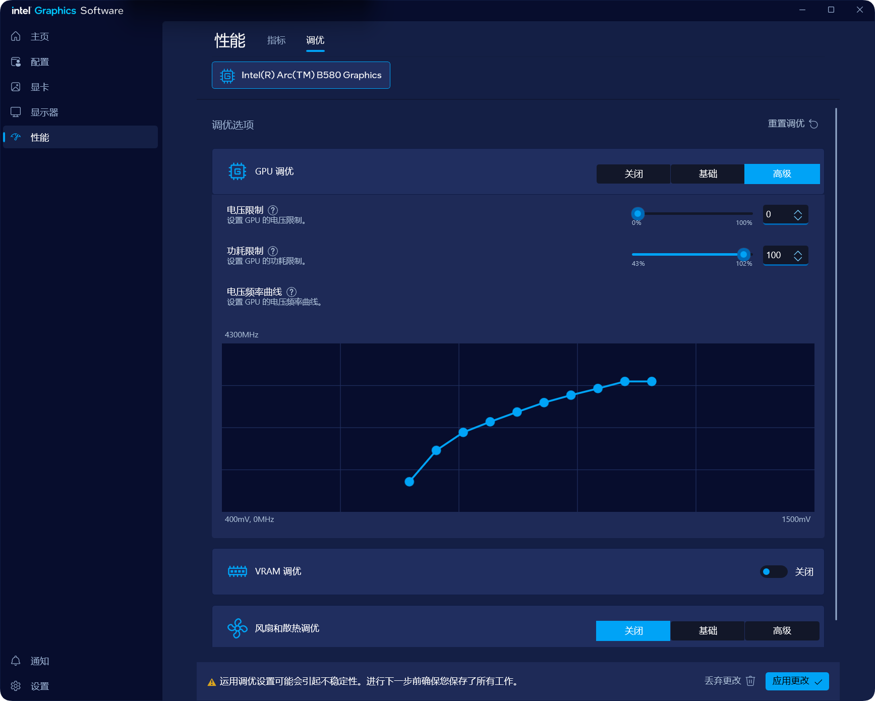
Task: Open the 显卡 graphics icon in sidebar
Action: [16, 87]
